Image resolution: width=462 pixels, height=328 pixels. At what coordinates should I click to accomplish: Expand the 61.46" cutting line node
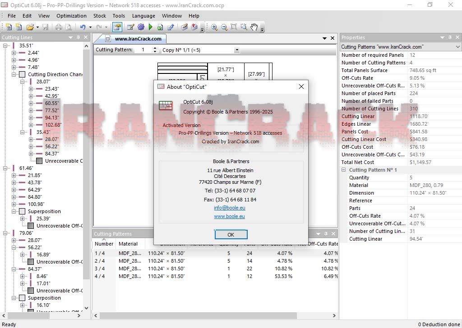click(x=5, y=168)
